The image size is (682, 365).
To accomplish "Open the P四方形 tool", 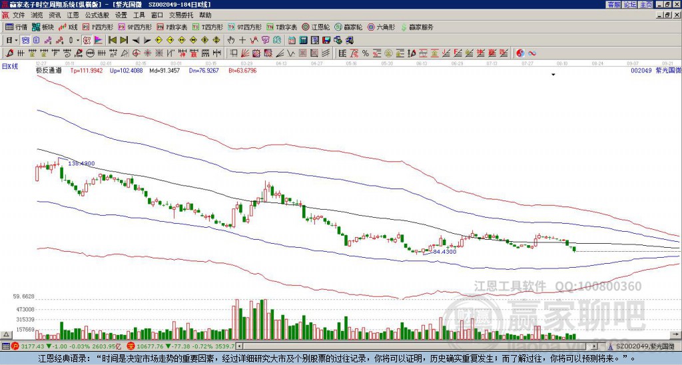I will (98, 27).
